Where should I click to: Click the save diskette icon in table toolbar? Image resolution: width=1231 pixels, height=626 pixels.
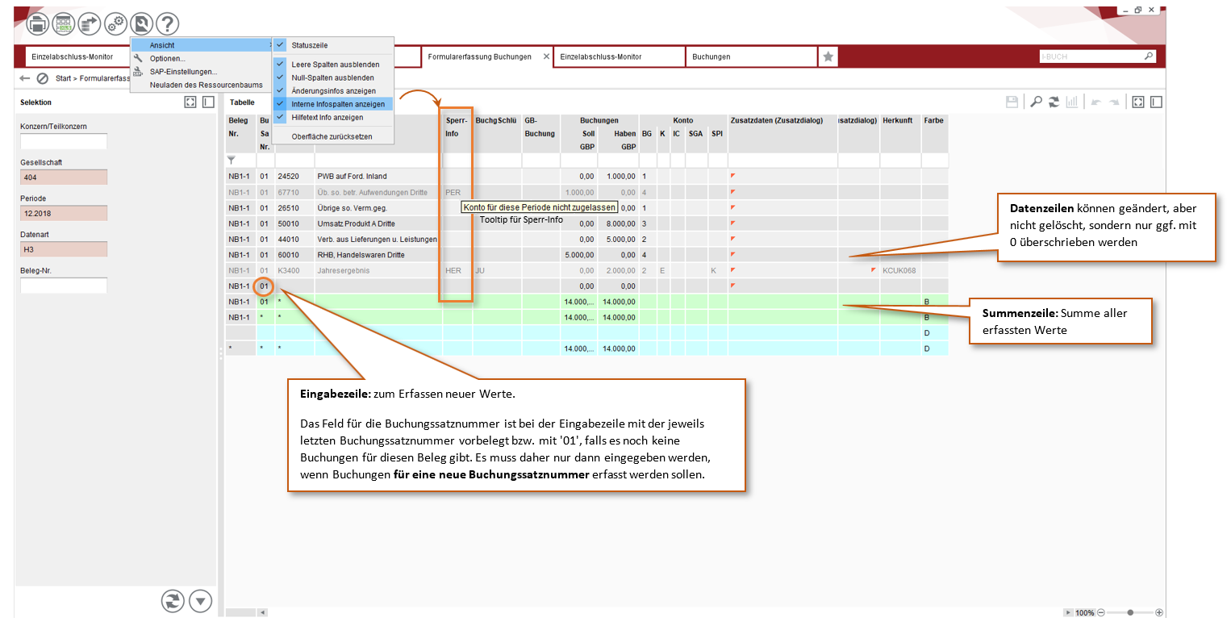(1012, 102)
